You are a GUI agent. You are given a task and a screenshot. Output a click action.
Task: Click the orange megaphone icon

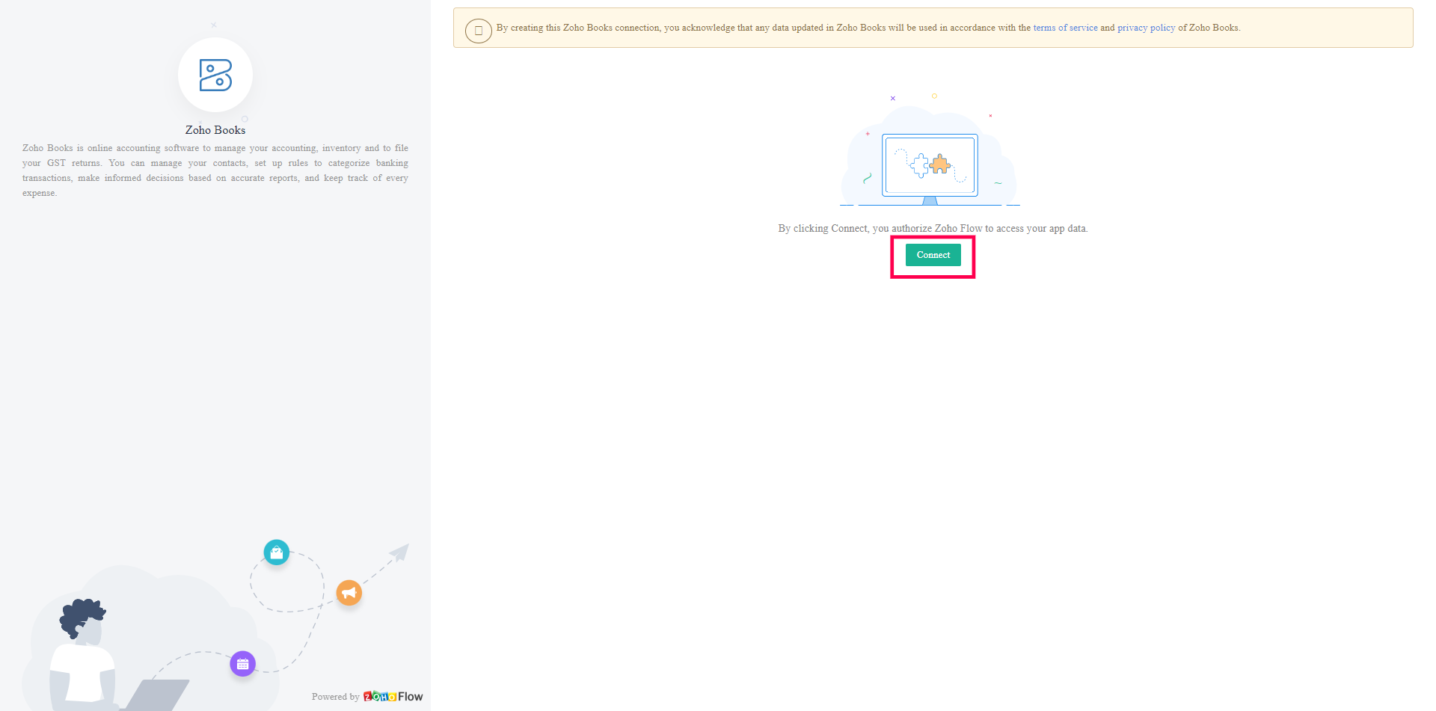[x=349, y=593]
